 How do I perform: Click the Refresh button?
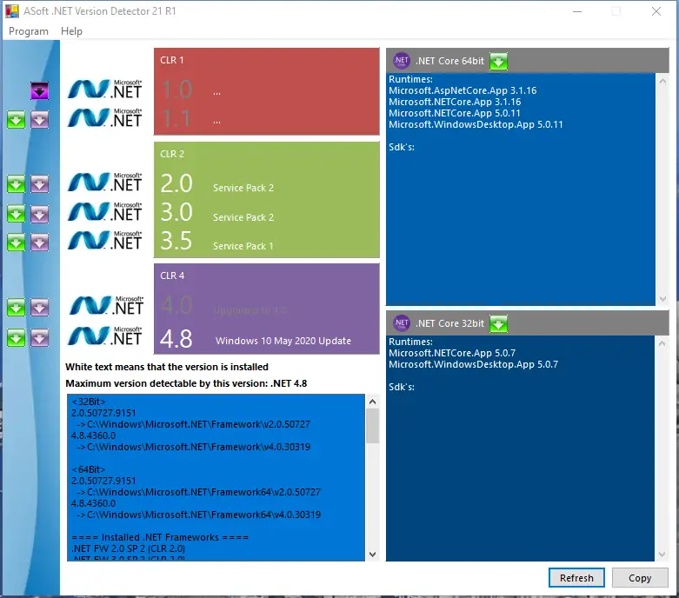[x=576, y=578]
